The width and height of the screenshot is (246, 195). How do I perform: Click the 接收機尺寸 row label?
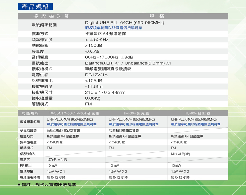42,92
